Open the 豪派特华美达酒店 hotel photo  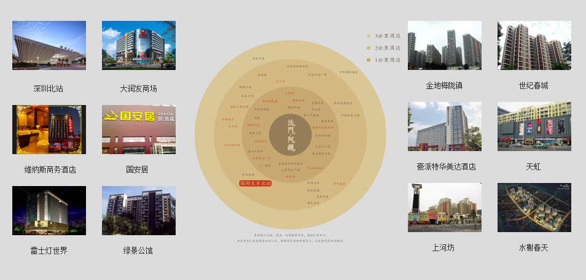pyautogui.click(x=444, y=126)
